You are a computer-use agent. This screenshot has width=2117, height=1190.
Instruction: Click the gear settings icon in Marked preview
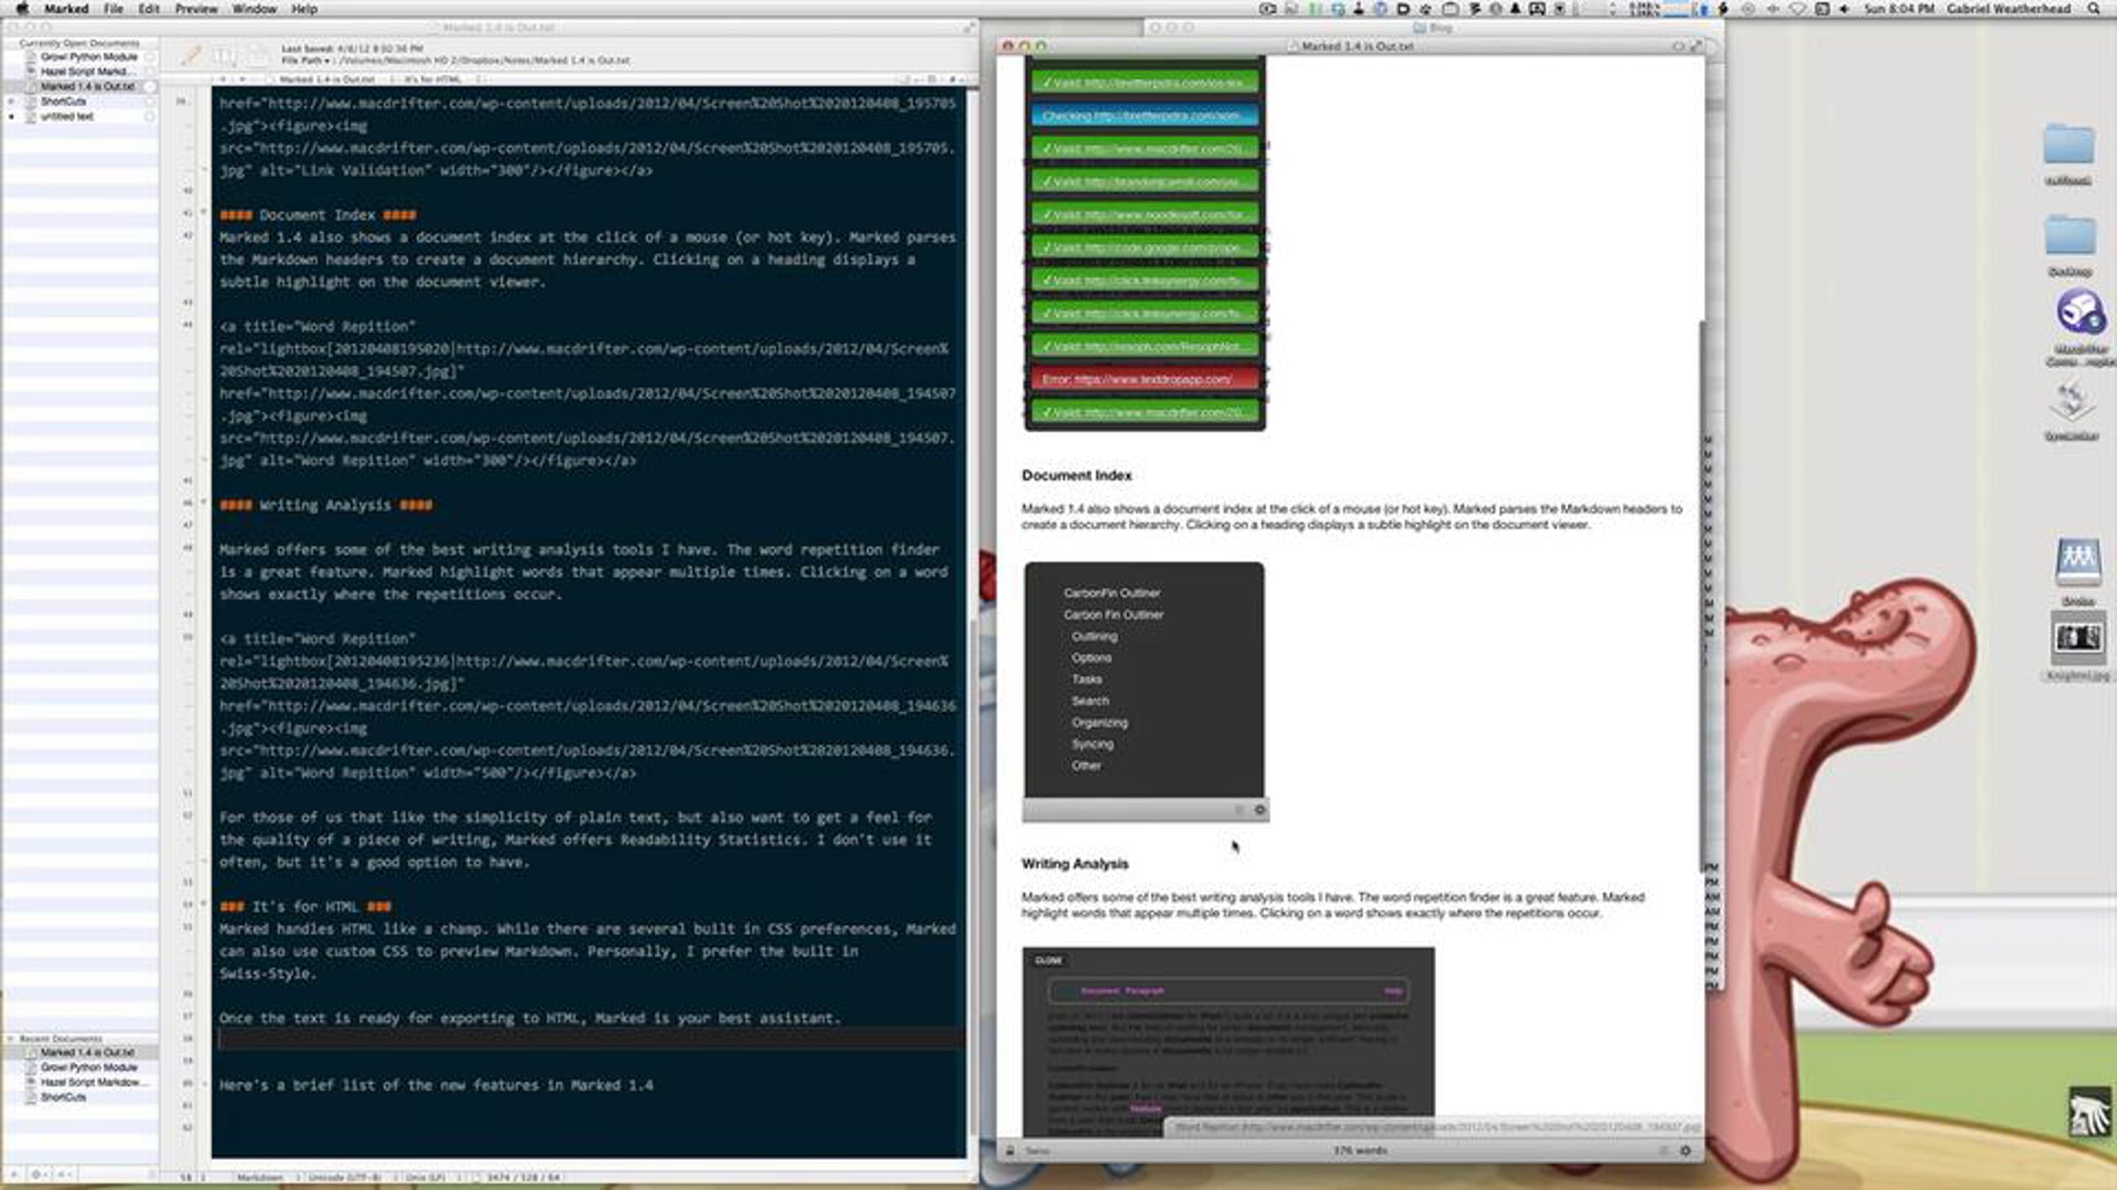coord(1686,1150)
